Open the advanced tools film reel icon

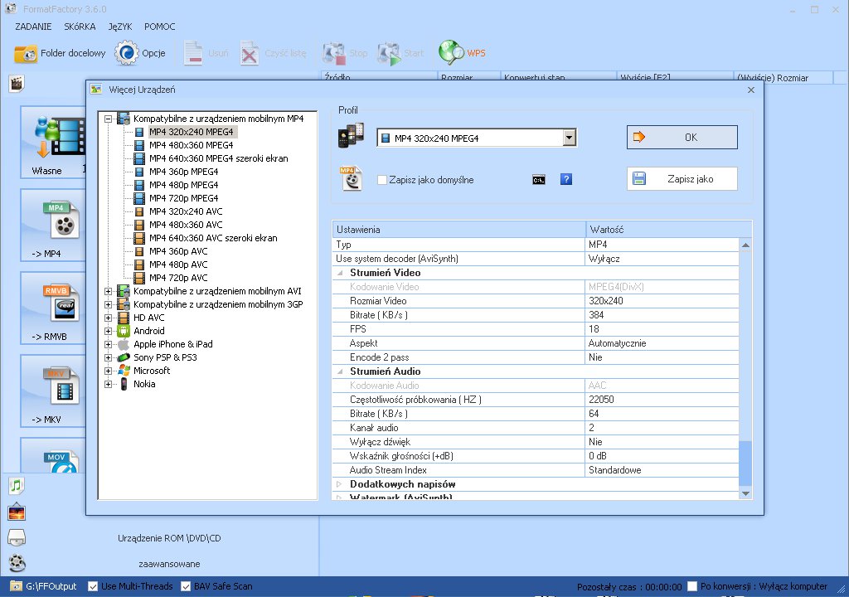pyautogui.click(x=17, y=563)
